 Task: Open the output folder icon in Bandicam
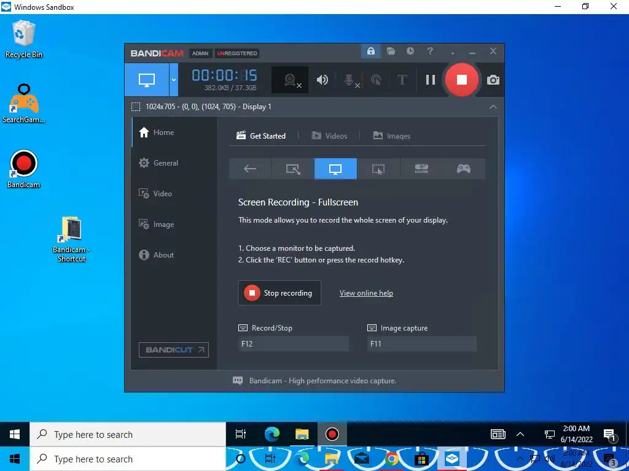tap(391, 52)
